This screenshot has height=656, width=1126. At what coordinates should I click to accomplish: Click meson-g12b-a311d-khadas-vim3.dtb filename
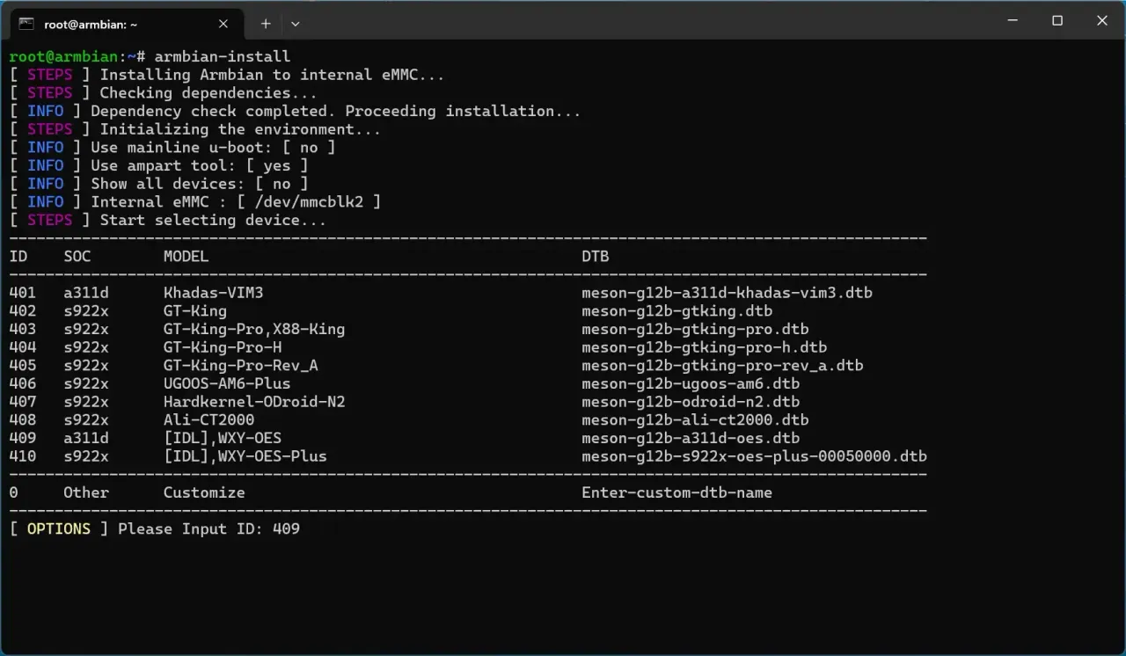727,293
